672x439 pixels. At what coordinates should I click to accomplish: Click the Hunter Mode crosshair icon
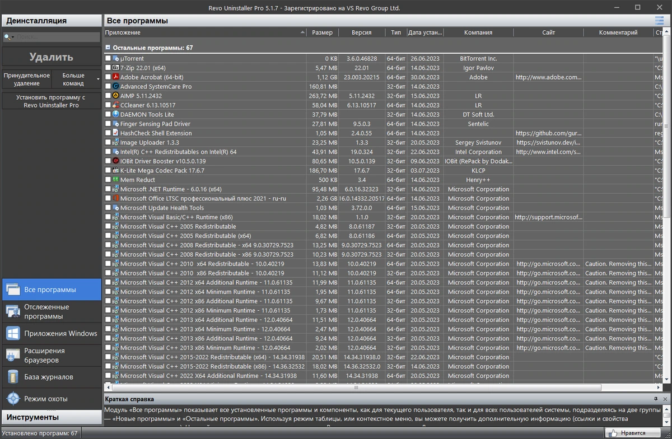click(x=13, y=399)
